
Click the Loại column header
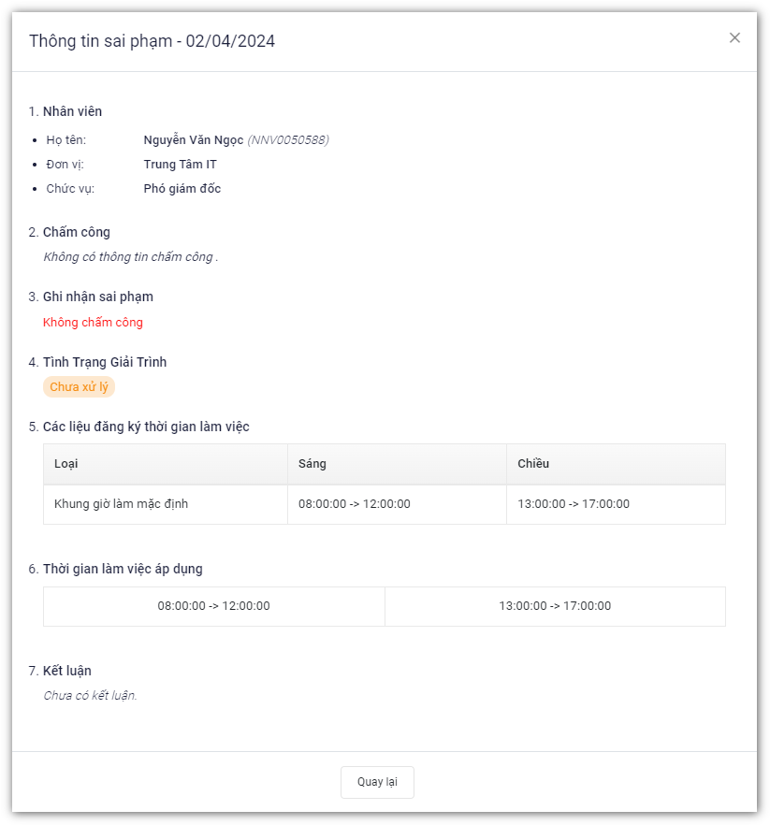[66, 464]
